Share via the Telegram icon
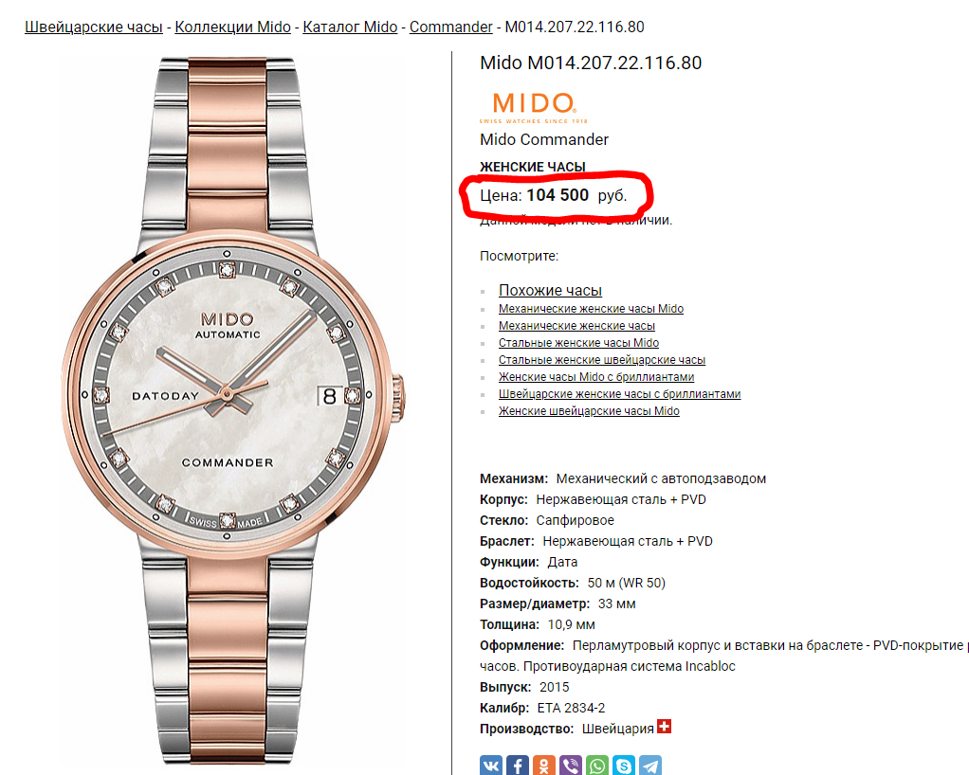Viewport: 969px width, 775px height. pyautogui.click(x=650, y=766)
